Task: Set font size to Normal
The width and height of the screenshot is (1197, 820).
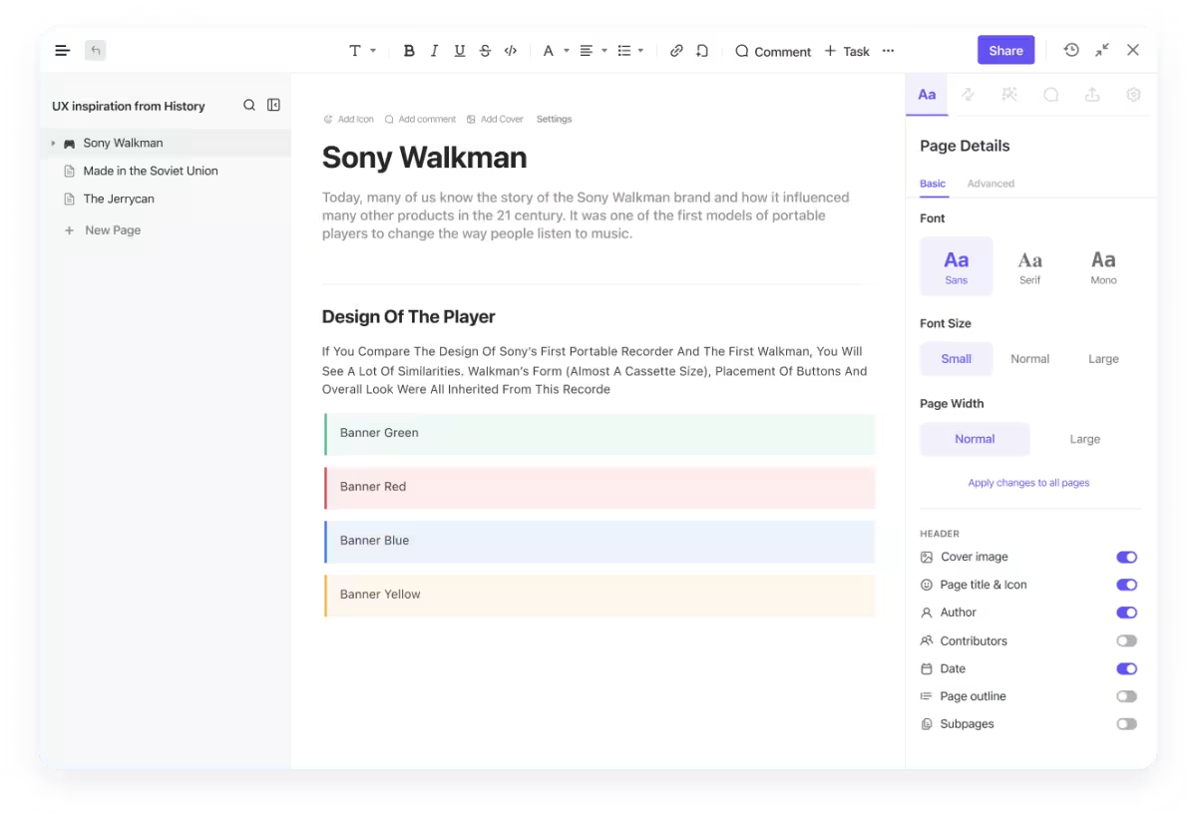Action: (x=1029, y=359)
